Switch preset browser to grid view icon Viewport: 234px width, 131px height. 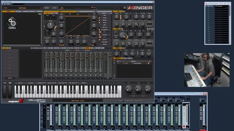pyautogui.click(x=39, y=14)
